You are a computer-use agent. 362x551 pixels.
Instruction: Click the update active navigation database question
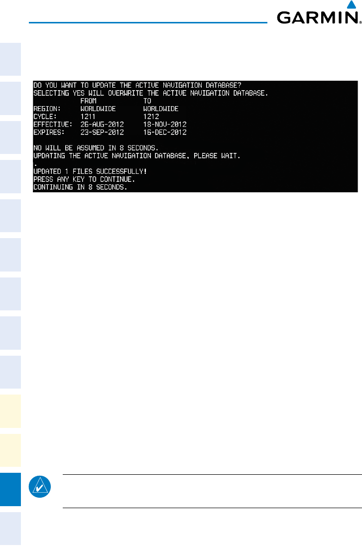(137, 85)
